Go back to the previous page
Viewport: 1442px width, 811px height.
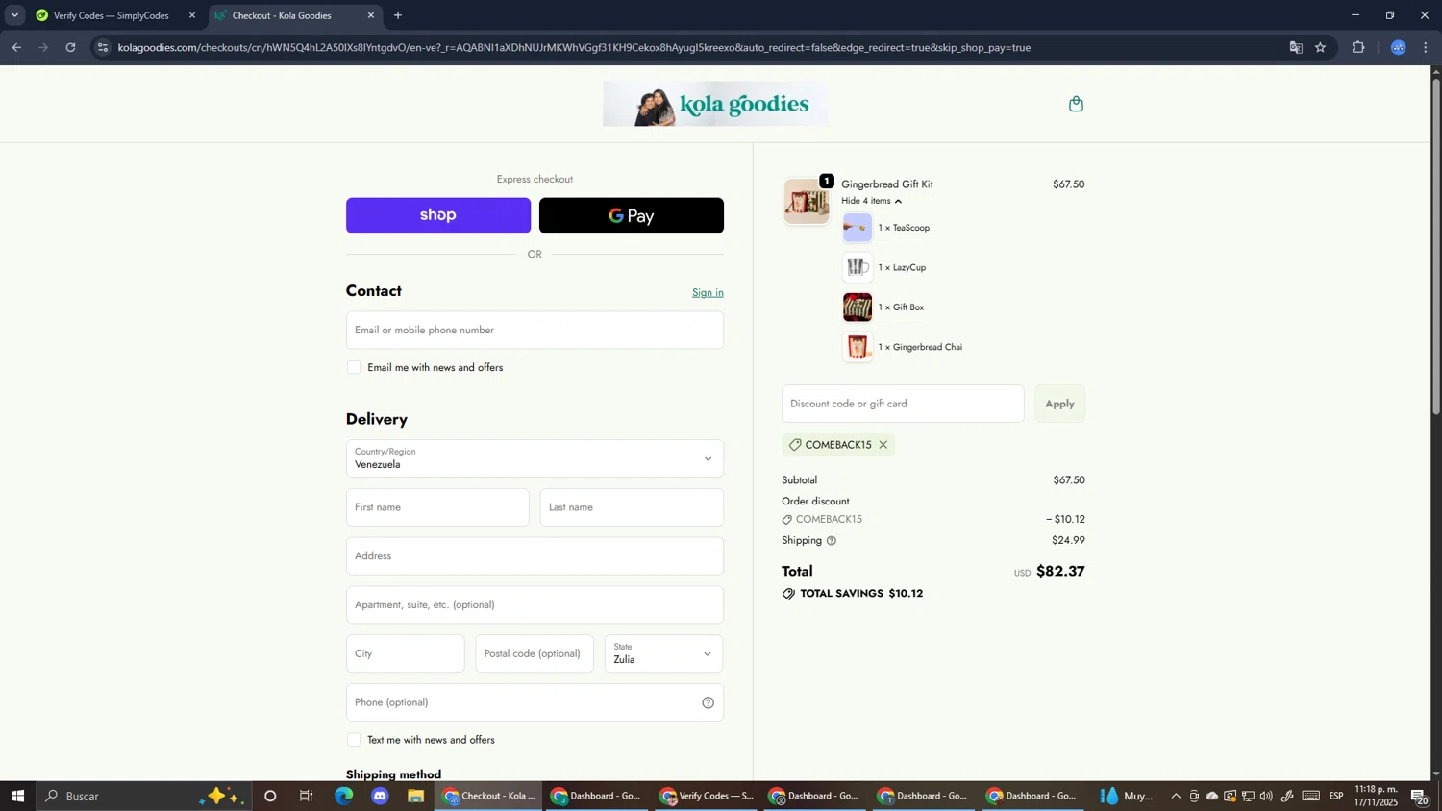[x=16, y=47]
